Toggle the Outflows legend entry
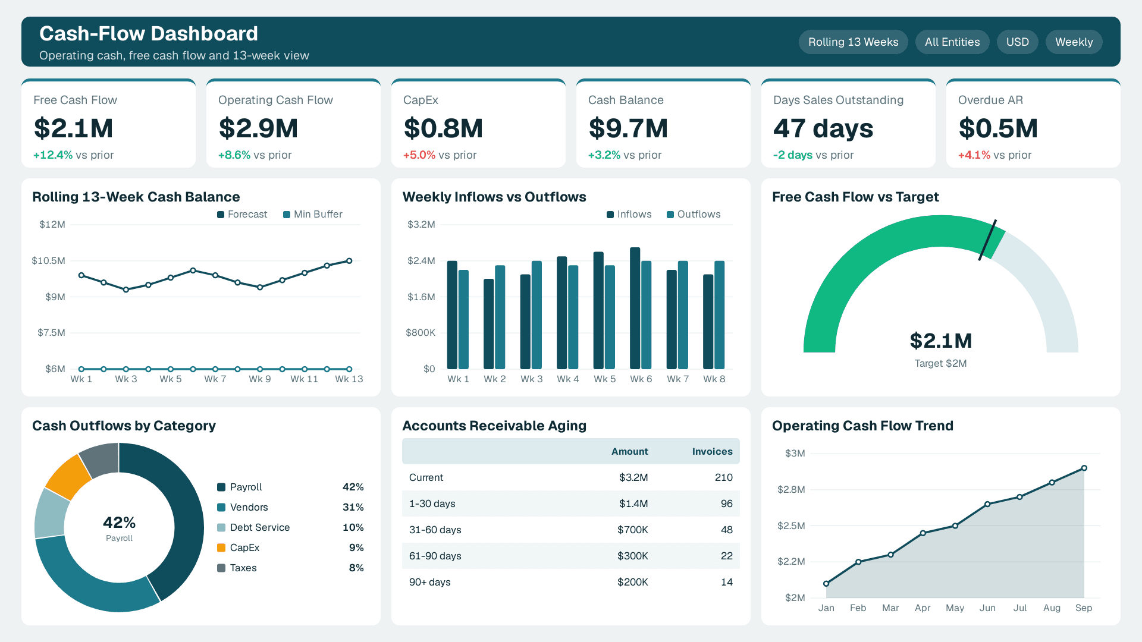Viewport: 1142px width, 642px height. click(x=694, y=215)
